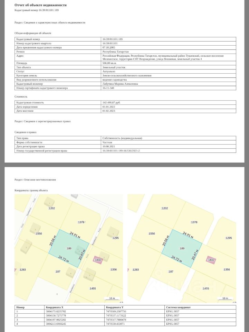The height and width of the screenshot is (332, 249).
Task: Click the "10 m" scale bar on the left map
Action: (x=112, y=298)
